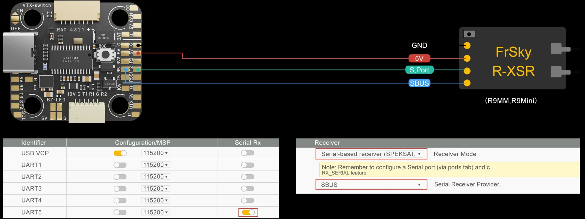Image resolution: width=585 pixels, height=219 pixels.
Task: Click the Identifier column header
Action: click(x=34, y=143)
